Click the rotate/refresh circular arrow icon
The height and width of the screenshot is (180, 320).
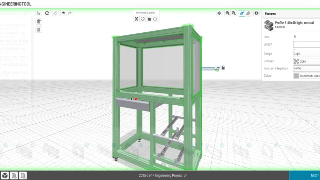click(47, 13)
